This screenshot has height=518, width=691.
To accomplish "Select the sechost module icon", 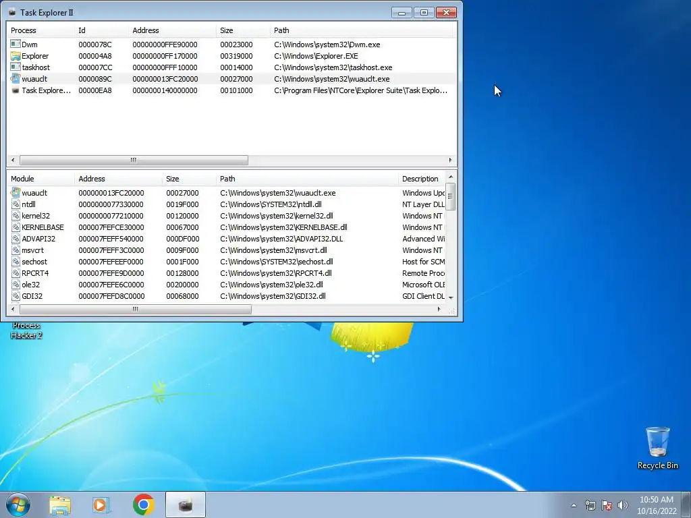I will point(16,261).
